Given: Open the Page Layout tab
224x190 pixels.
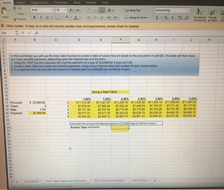Looking at the screenshot, I should click(x=40, y=3).
